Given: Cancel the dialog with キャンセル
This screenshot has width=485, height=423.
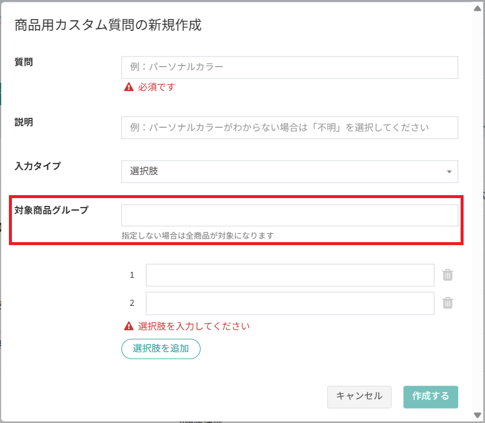Looking at the screenshot, I should tap(359, 397).
